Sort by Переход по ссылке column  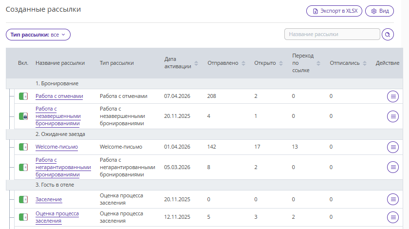pos(318,63)
